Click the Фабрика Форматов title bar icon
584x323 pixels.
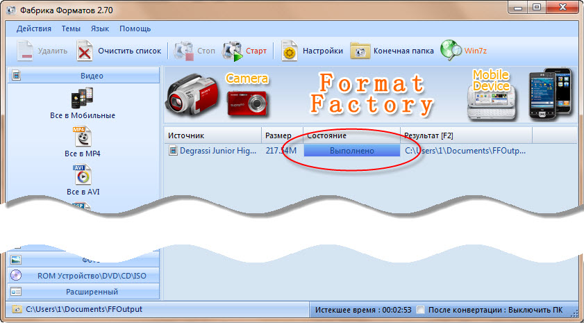pyautogui.click(x=11, y=10)
